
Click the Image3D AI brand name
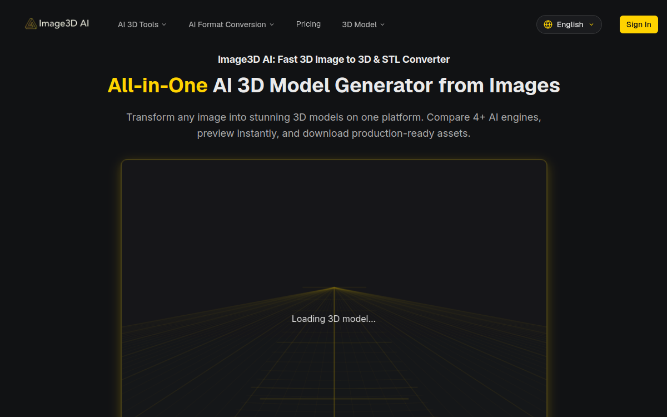coord(64,24)
